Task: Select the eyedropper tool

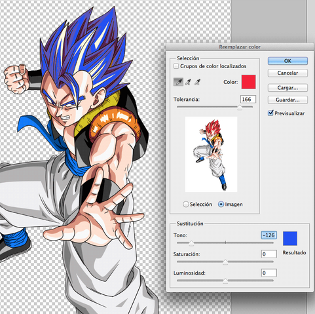Action: point(178,82)
